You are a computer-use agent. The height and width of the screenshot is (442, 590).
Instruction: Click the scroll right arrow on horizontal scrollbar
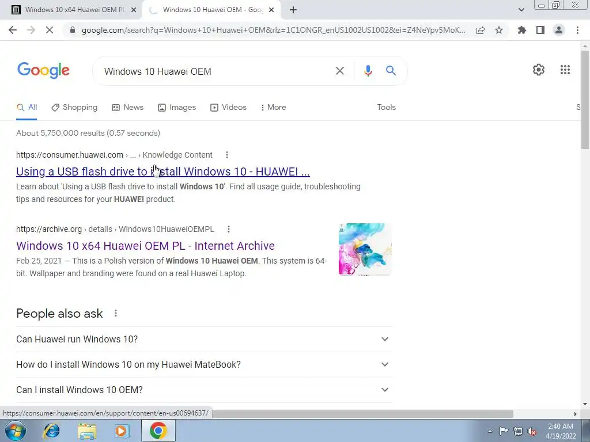576,414
